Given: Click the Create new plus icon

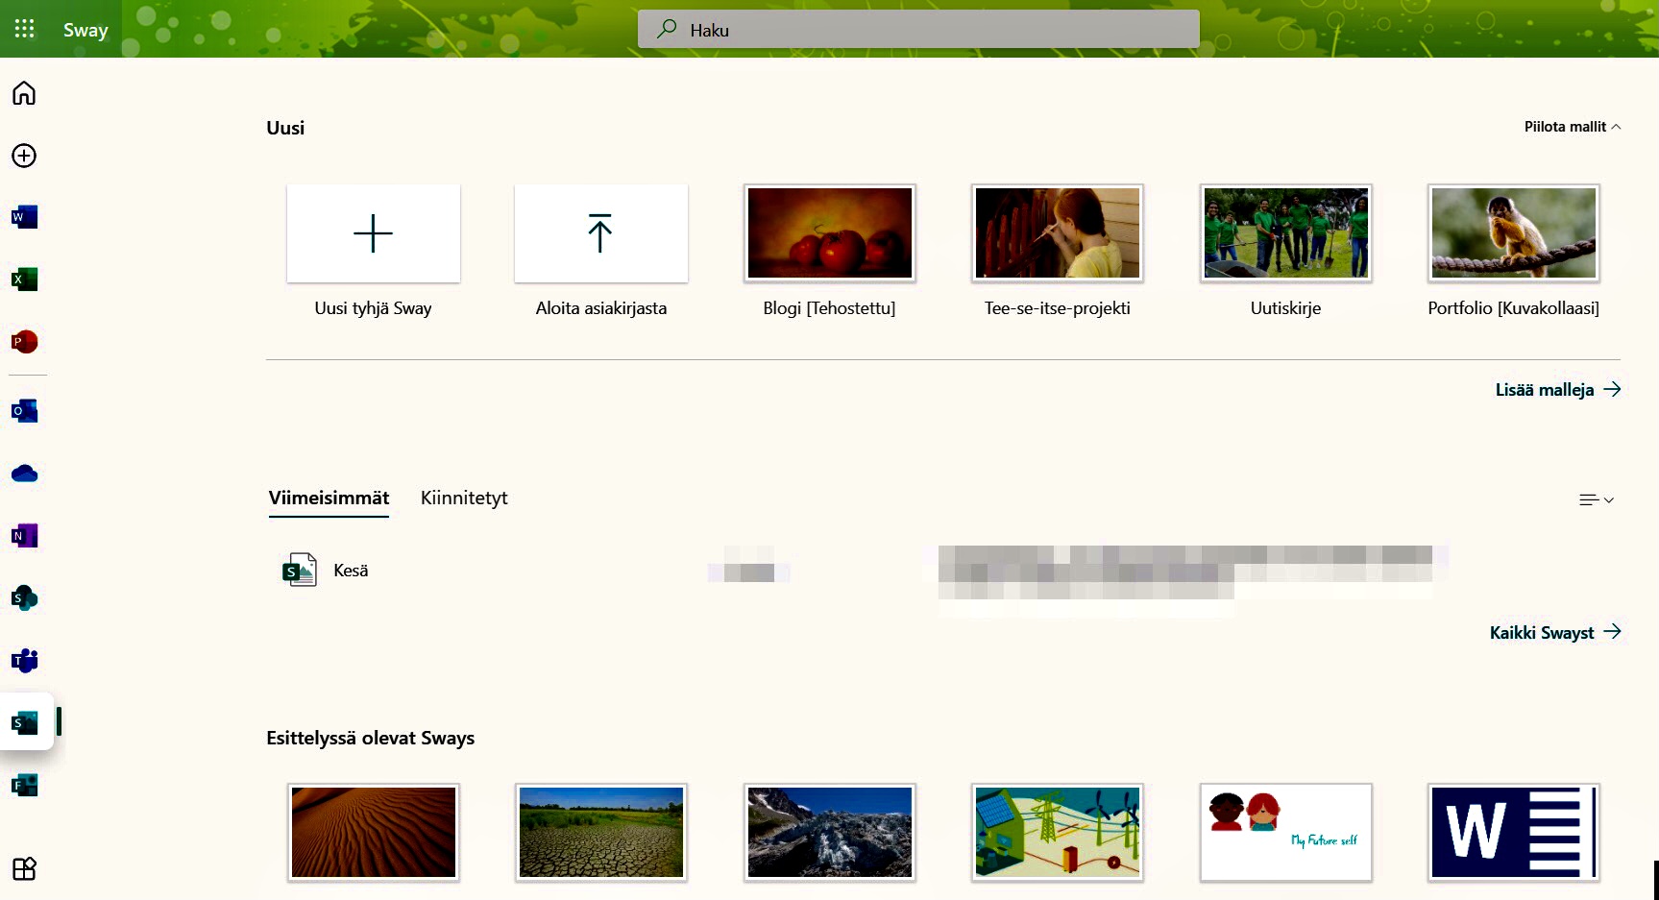Looking at the screenshot, I should click(x=24, y=156).
